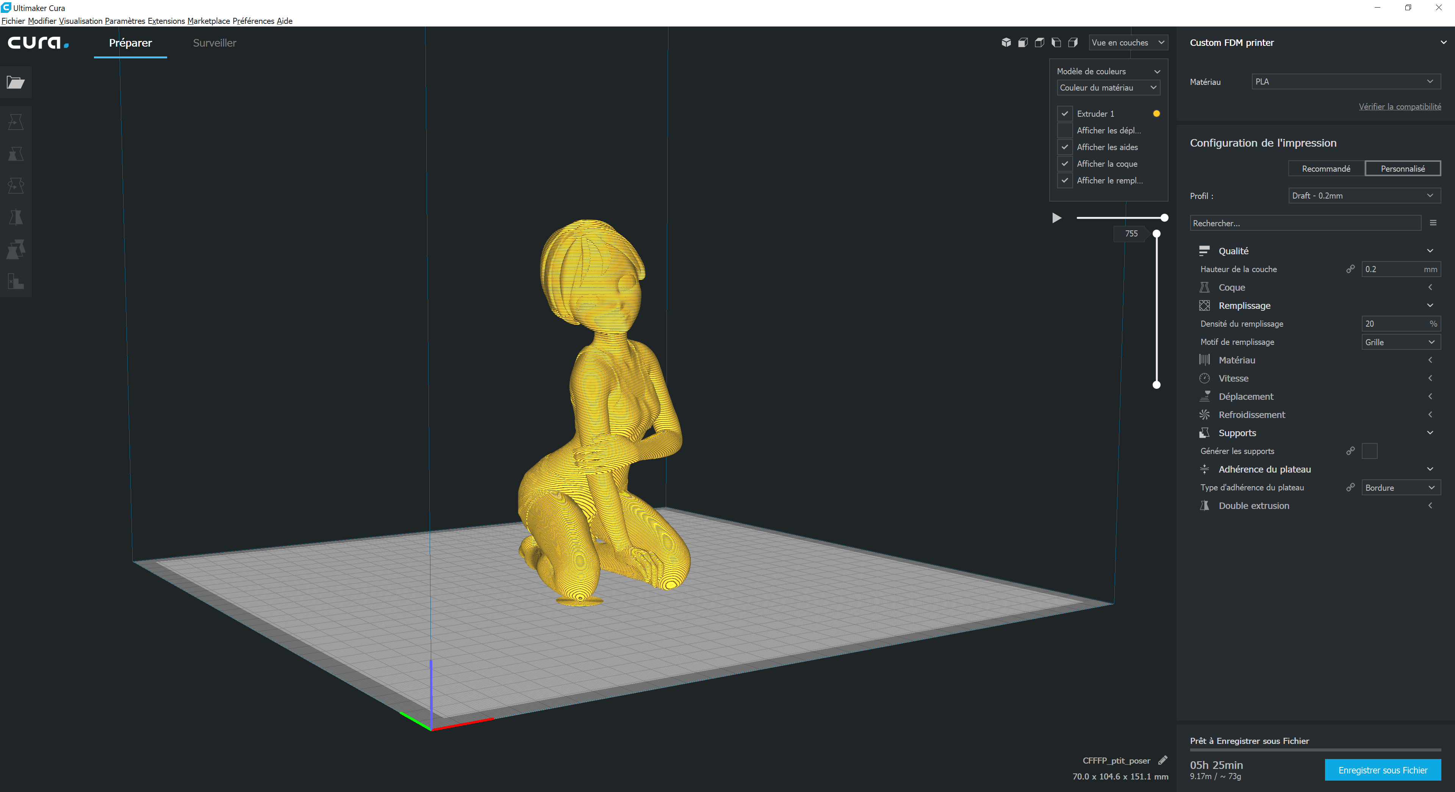Click the Remplissage category icon
The image size is (1455, 792).
pyautogui.click(x=1204, y=305)
